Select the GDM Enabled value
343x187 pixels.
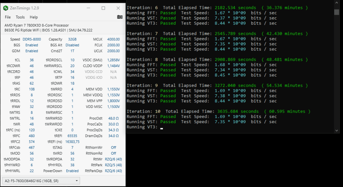pyautogui.click(x=32, y=51)
